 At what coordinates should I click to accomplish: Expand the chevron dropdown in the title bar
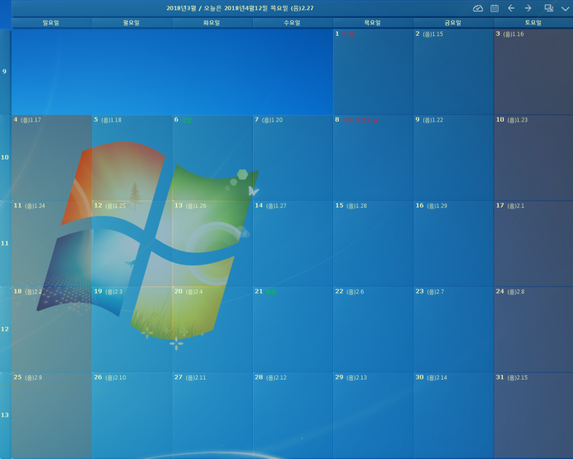[565, 9]
